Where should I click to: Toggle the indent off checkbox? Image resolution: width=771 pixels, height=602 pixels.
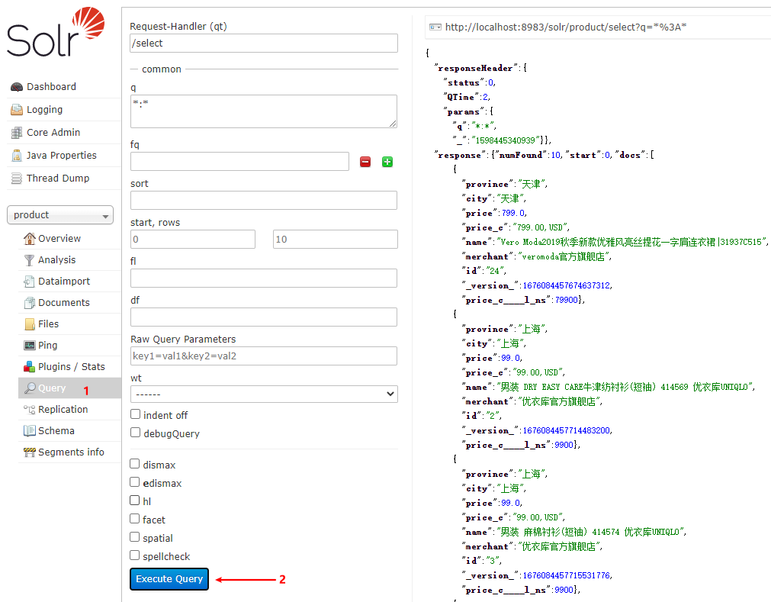pos(135,414)
